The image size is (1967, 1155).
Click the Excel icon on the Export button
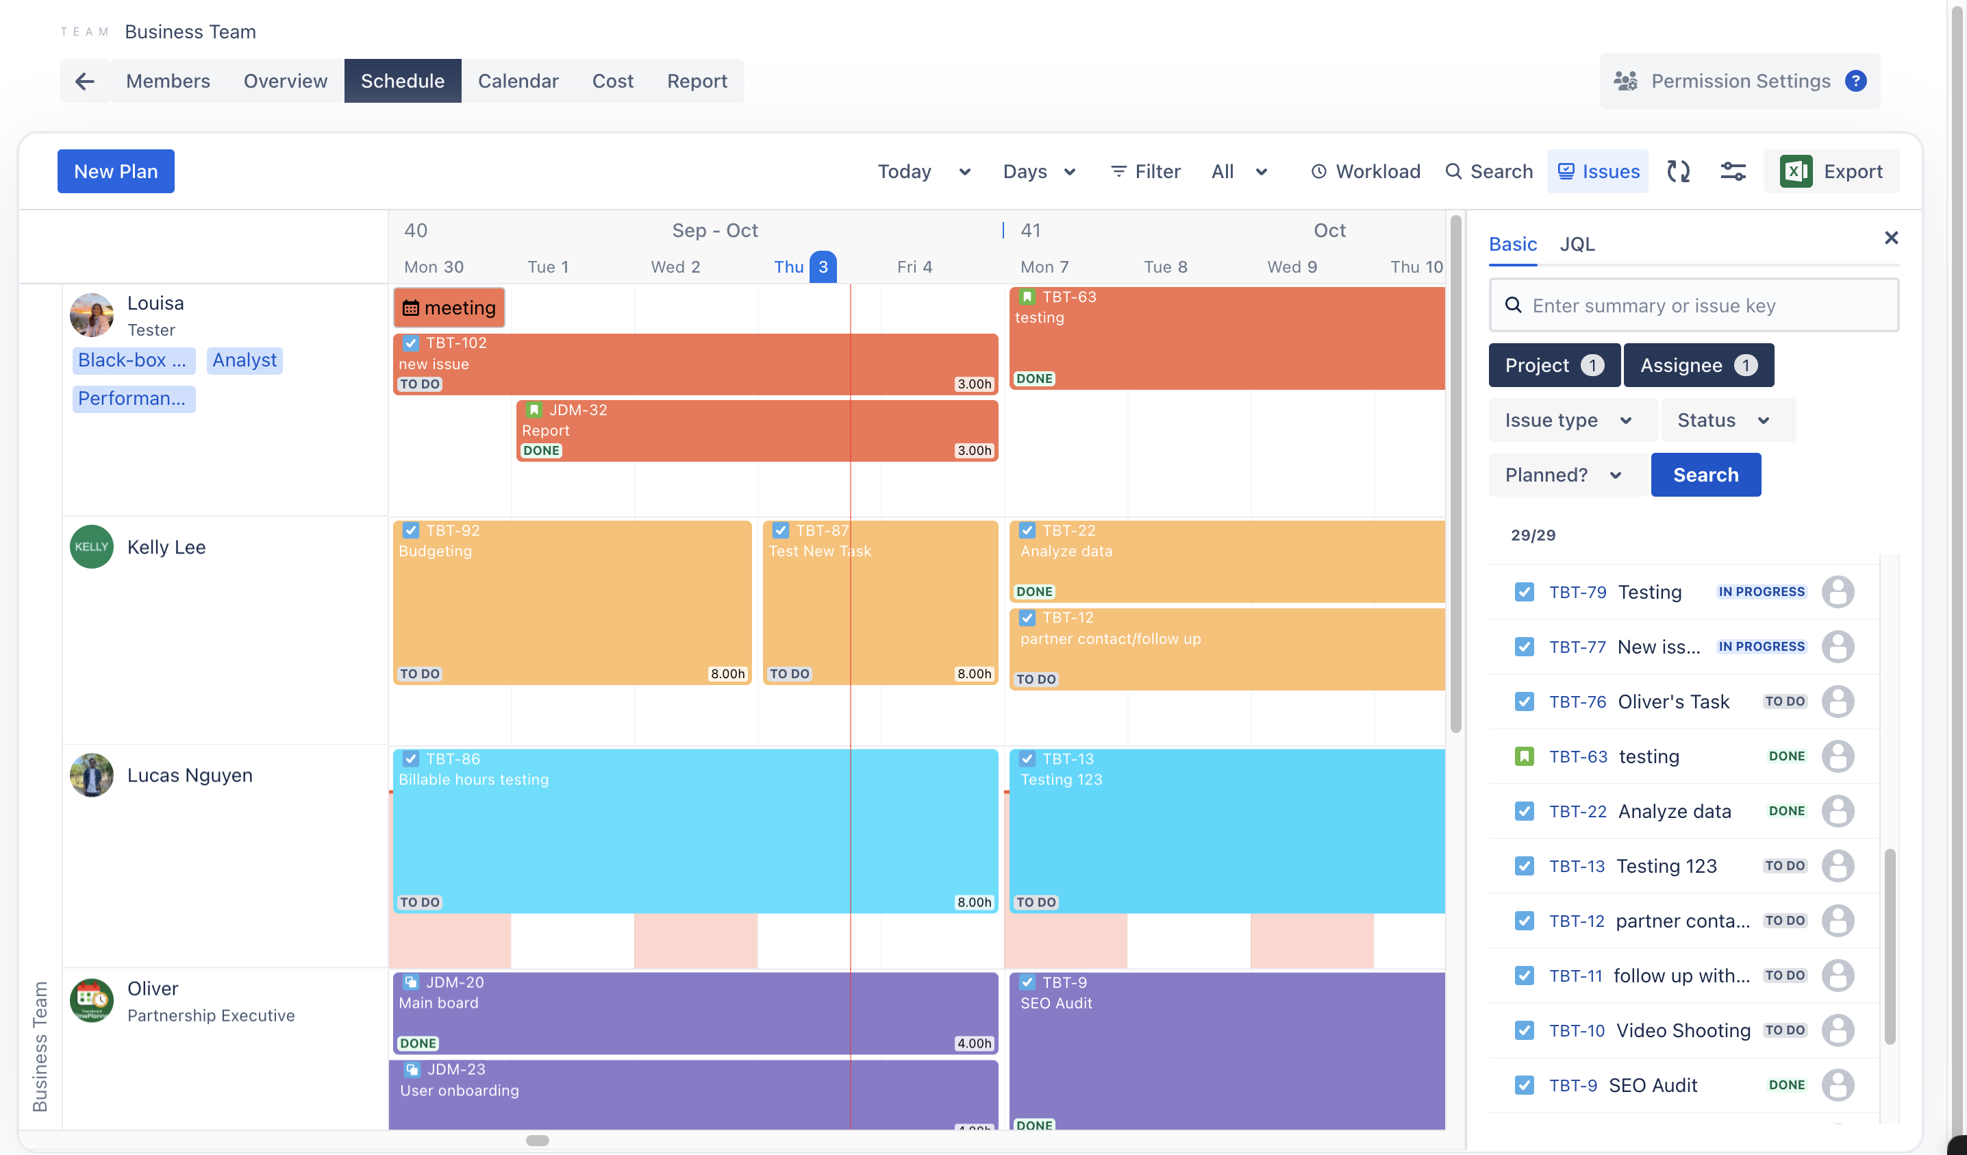(x=1796, y=171)
